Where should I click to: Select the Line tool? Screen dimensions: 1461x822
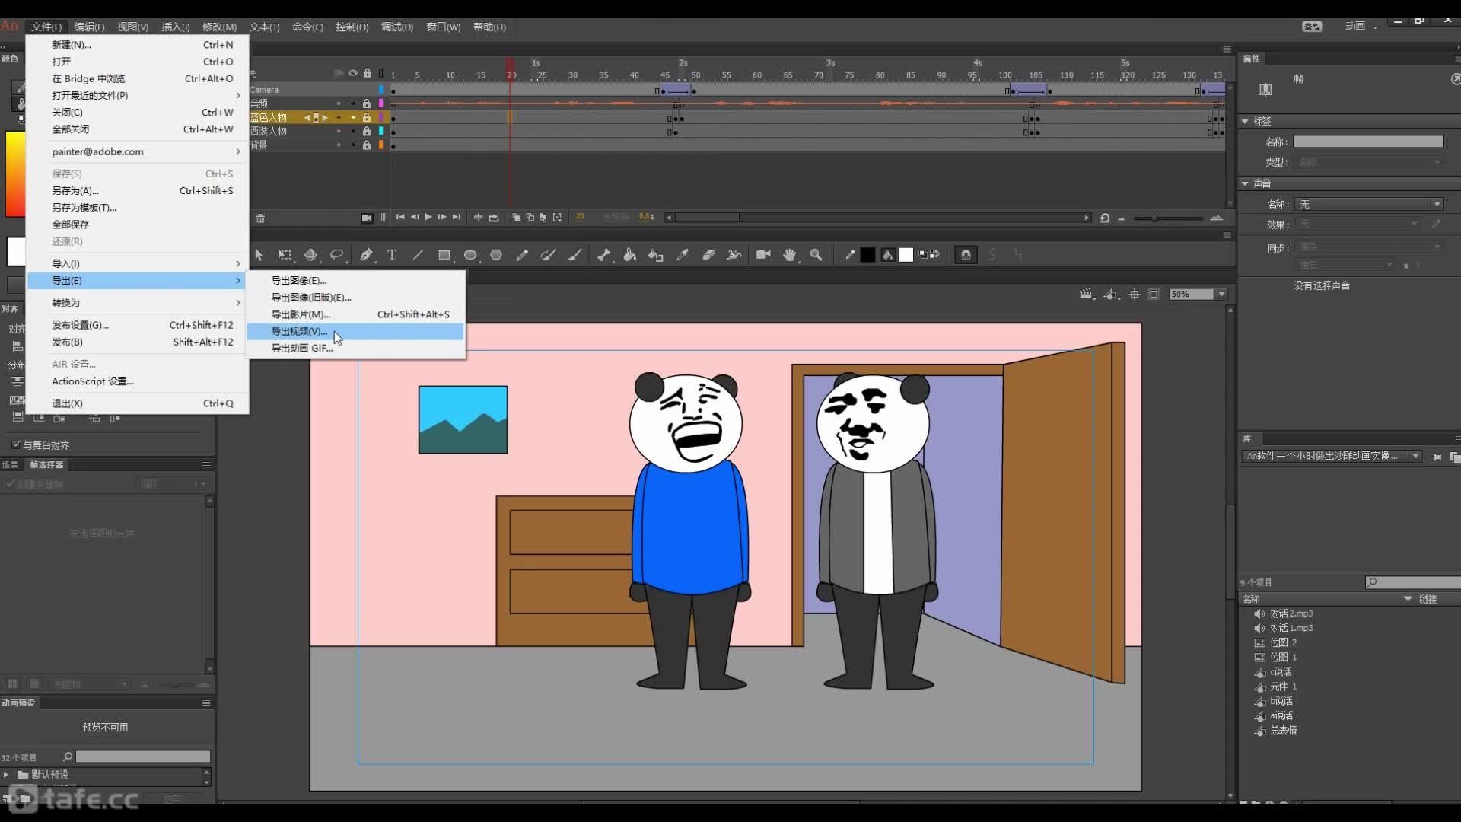[418, 255]
